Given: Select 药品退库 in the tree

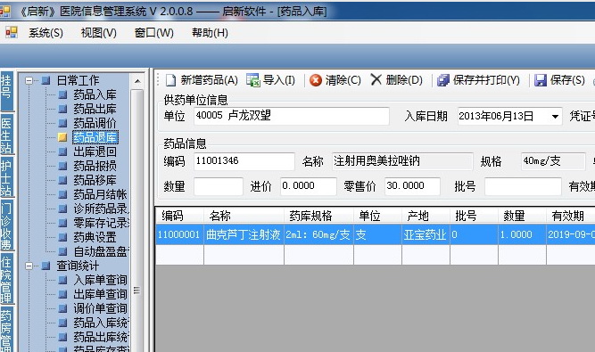Looking at the screenshot, I should [x=95, y=137].
